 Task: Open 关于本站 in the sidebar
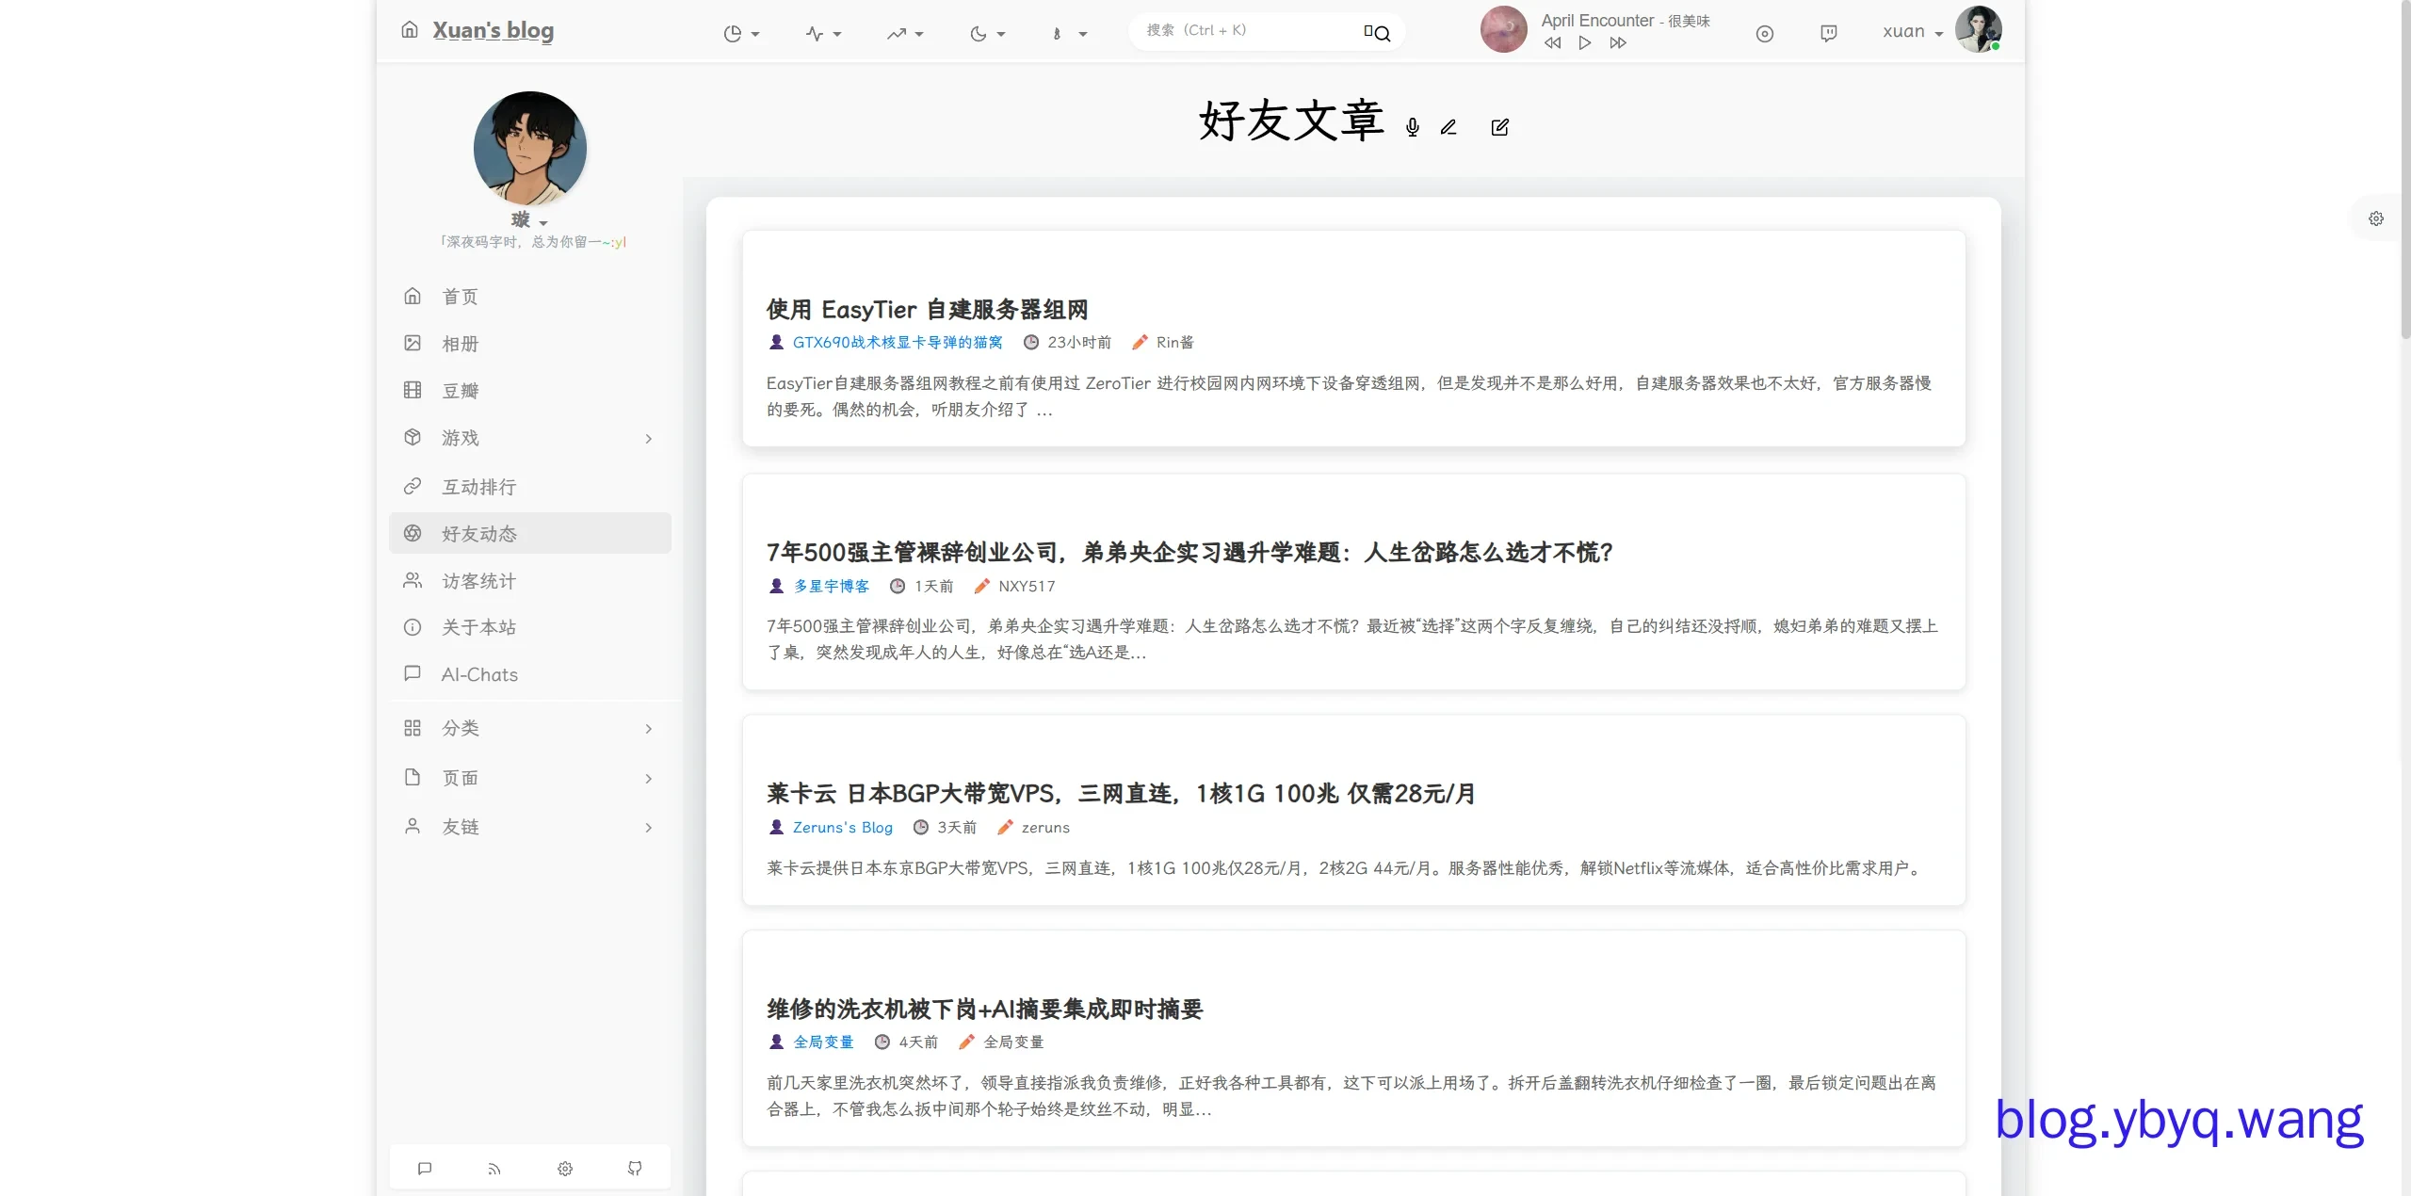530,627
